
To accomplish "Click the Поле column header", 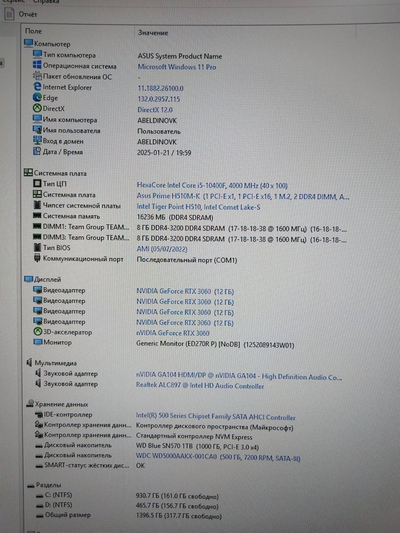I will tap(33, 31).
